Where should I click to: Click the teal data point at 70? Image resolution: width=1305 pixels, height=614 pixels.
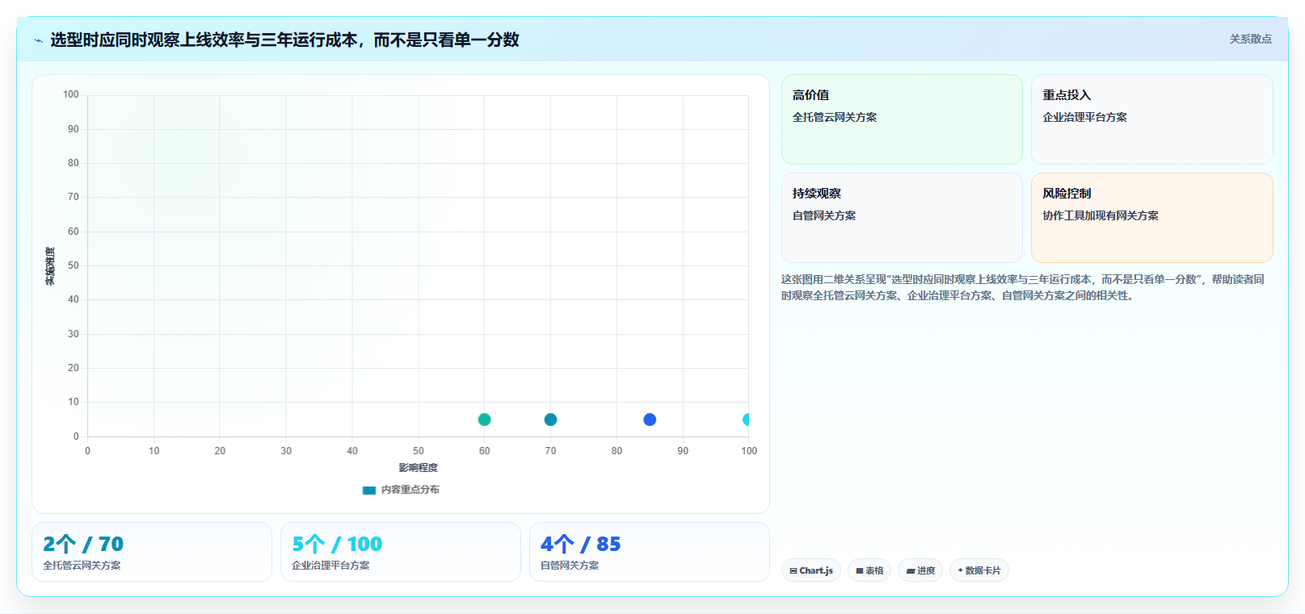[x=550, y=420]
